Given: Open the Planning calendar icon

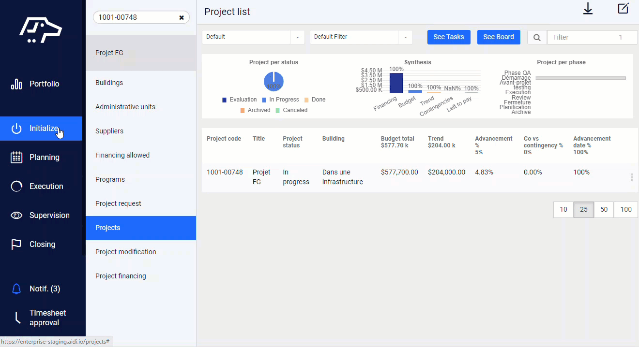Looking at the screenshot, I should pyautogui.click(x=16, y=157).
